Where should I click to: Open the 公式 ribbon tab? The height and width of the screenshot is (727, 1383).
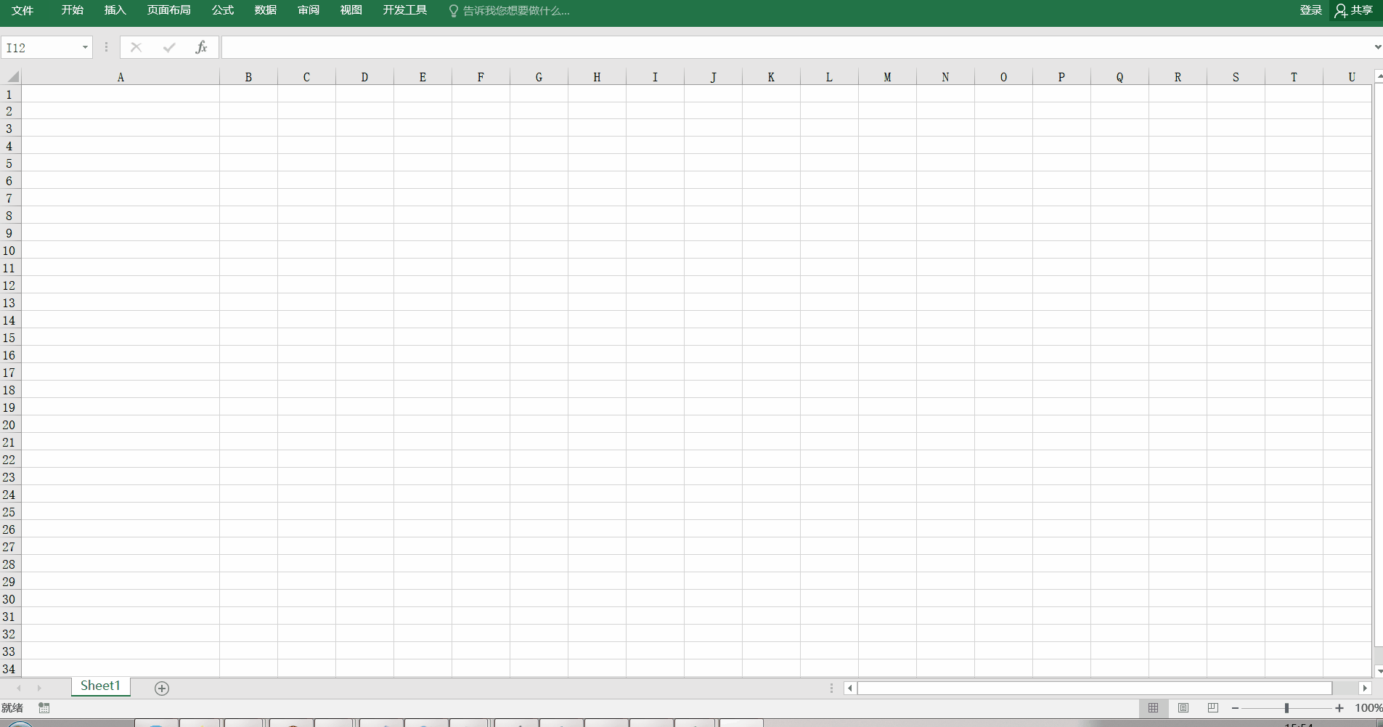click(x=223, y=10)
